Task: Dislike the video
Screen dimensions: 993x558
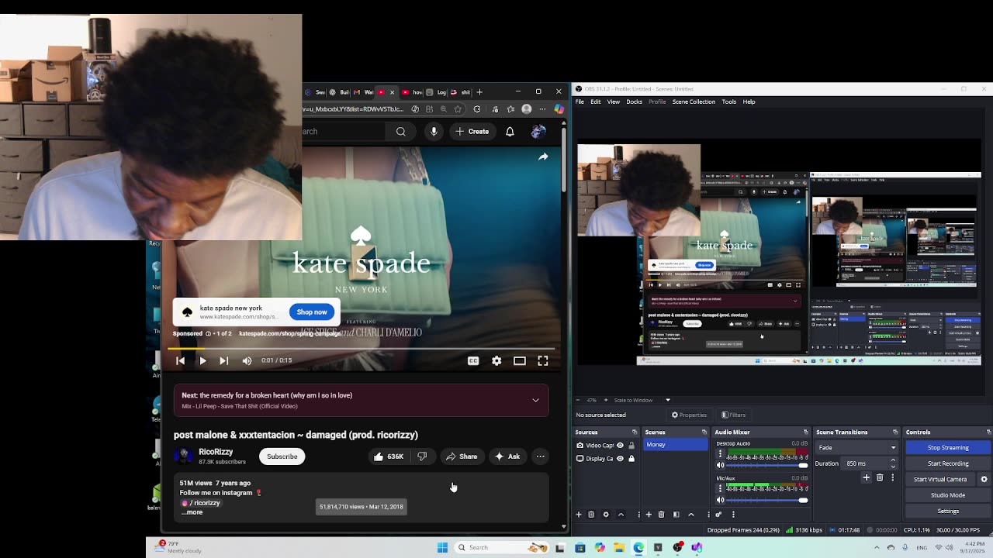Action: click(422, 456)
